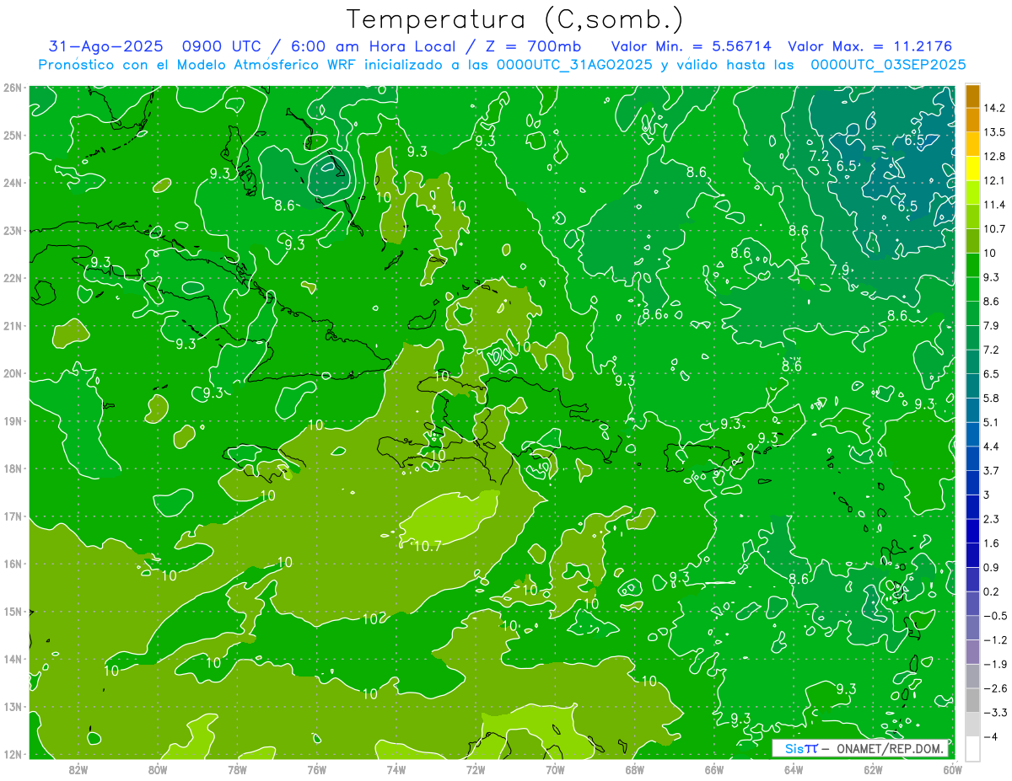Click the "74W" longitude axis label
Image resolution: width=1012 pixels, height=781 pixels.
click(x=396, y=769)
